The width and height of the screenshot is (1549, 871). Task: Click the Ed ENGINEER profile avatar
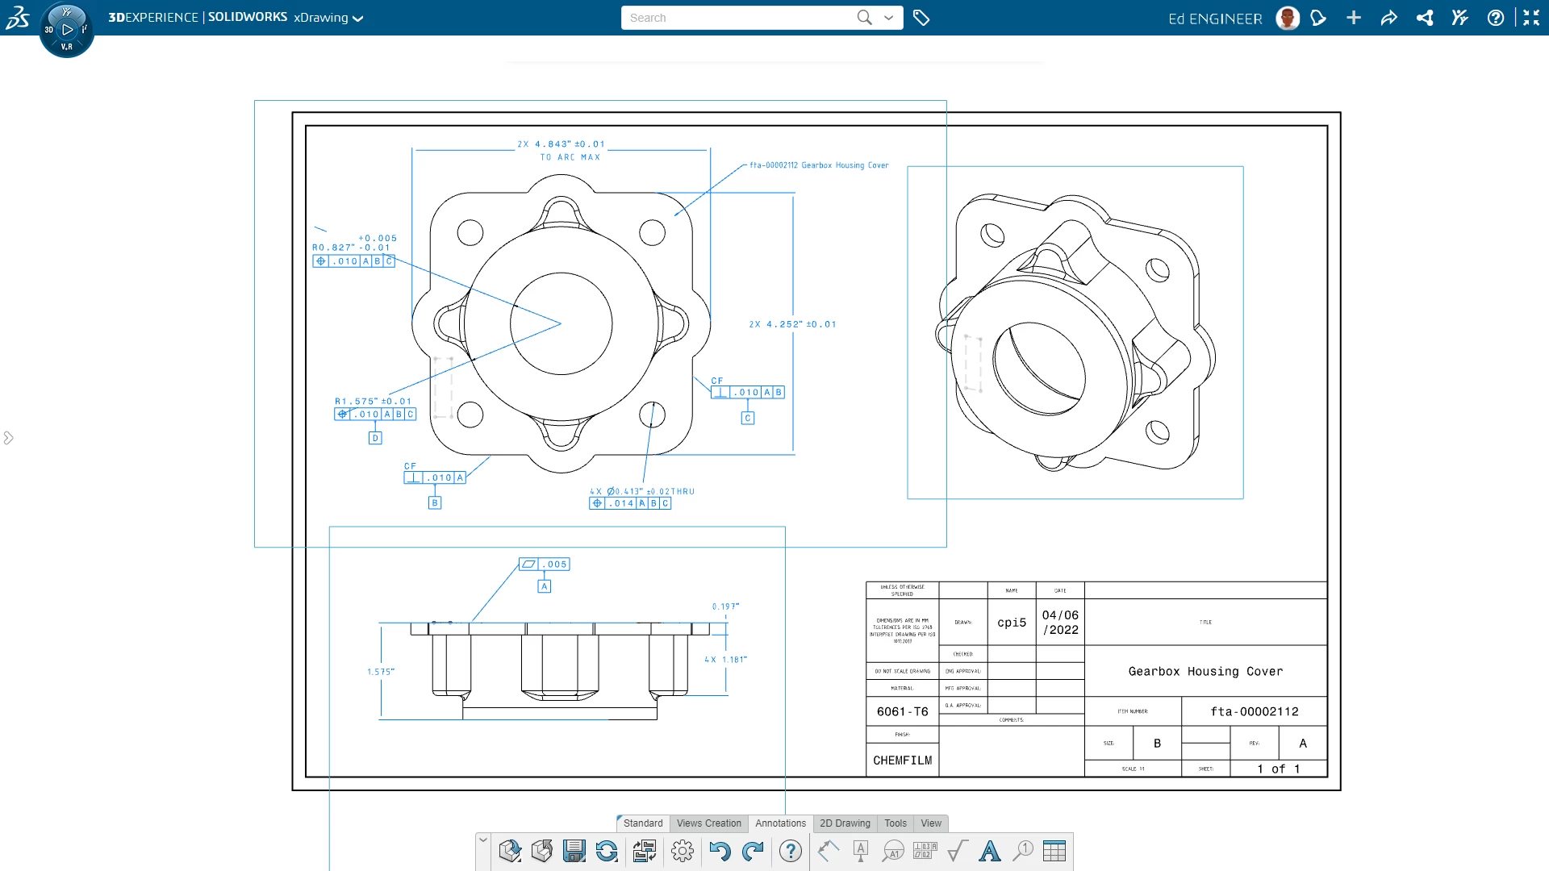[x=1288, y=18]
